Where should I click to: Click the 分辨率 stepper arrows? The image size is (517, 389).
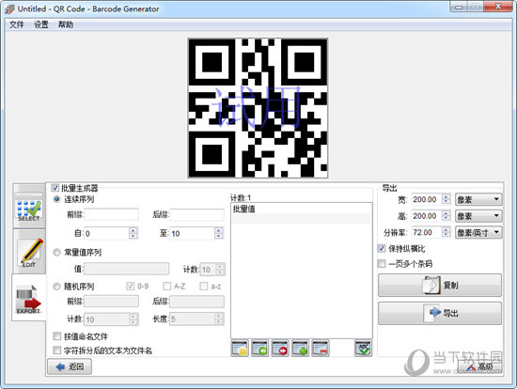(446, 232)
